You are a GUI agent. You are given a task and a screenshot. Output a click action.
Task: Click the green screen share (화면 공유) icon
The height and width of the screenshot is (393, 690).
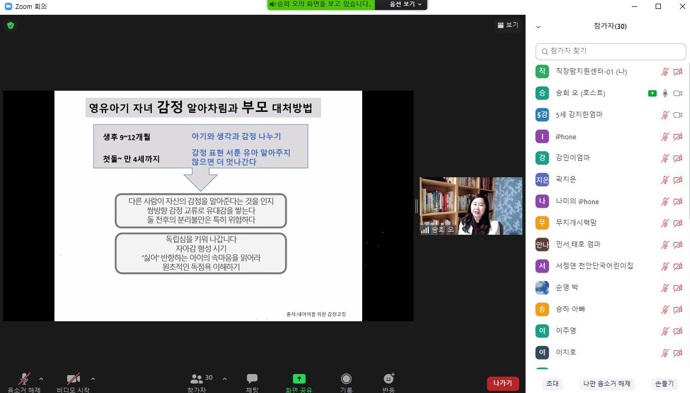(299, 379)
